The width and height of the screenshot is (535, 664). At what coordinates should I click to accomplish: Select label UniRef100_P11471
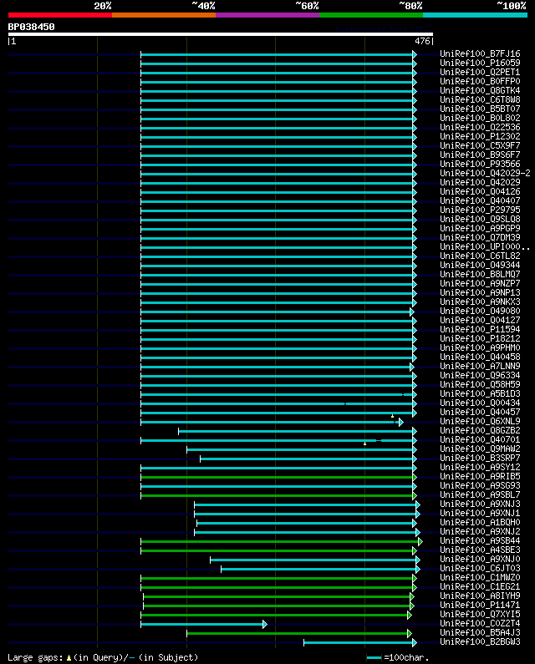[480, 606]
